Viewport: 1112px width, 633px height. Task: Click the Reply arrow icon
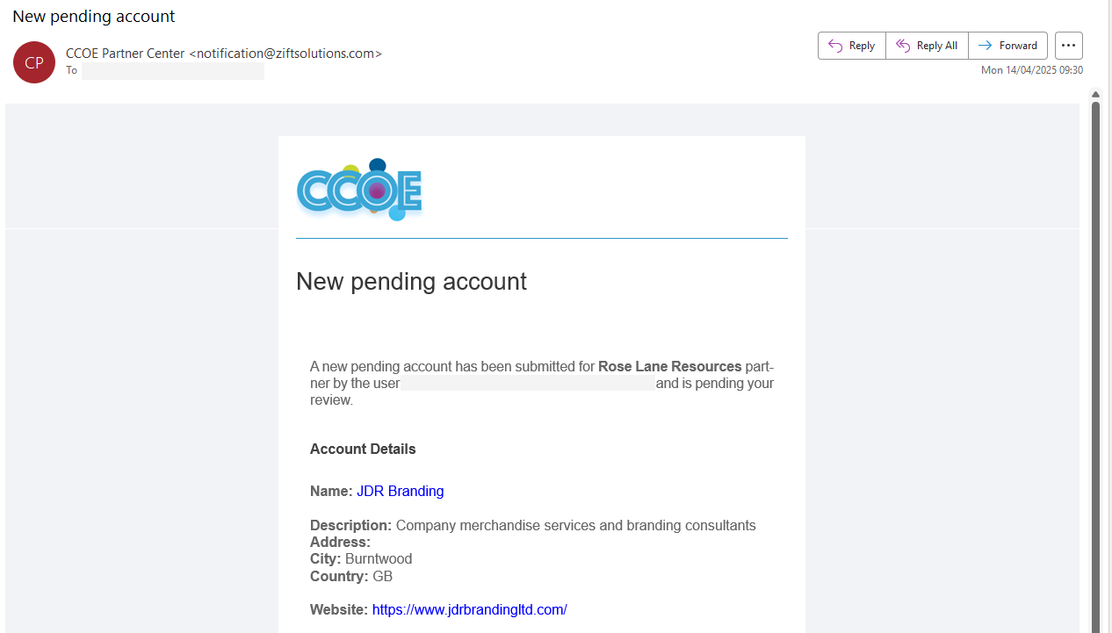(835, 46)
